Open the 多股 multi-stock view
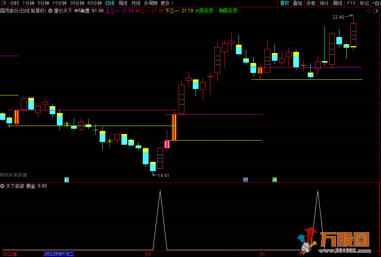 [311, 3]
